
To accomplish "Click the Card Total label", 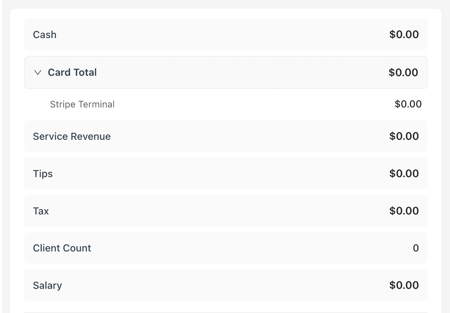I will click(72, 73).
